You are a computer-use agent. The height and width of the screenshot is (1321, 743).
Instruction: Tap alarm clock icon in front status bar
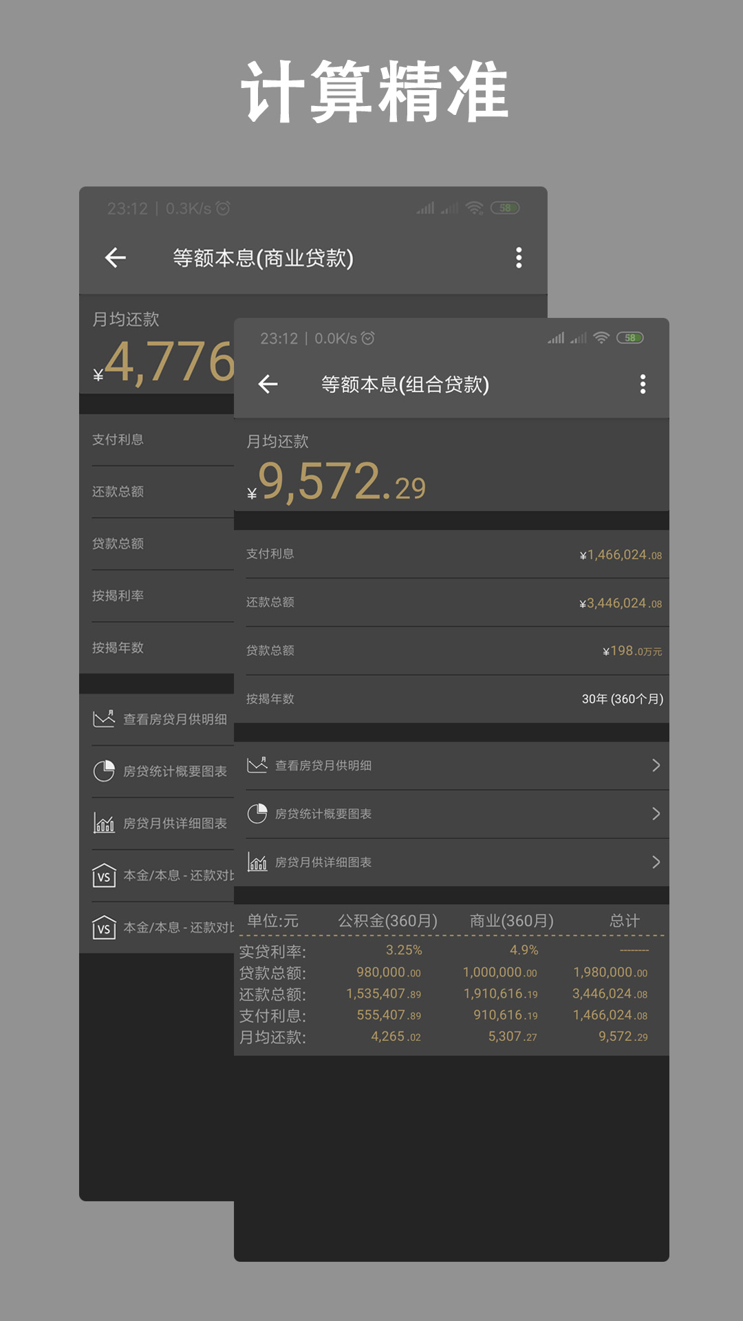[368, 338]
